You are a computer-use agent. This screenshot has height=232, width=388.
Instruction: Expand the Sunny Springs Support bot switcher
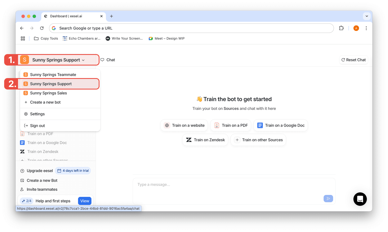(58, 60)
